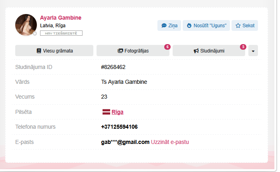Click the masked gab***@gmail.com address
The image size is (280, 172).
pyautogui.click(x=125, y=142)
